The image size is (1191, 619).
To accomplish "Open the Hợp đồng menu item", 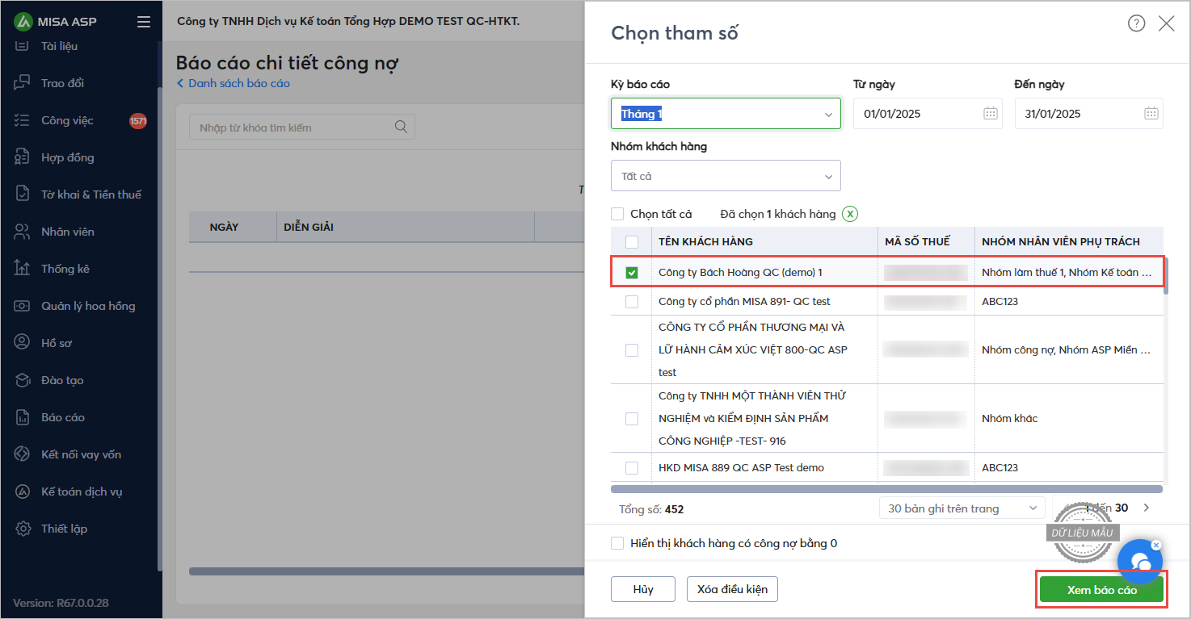I will (81, 157).
